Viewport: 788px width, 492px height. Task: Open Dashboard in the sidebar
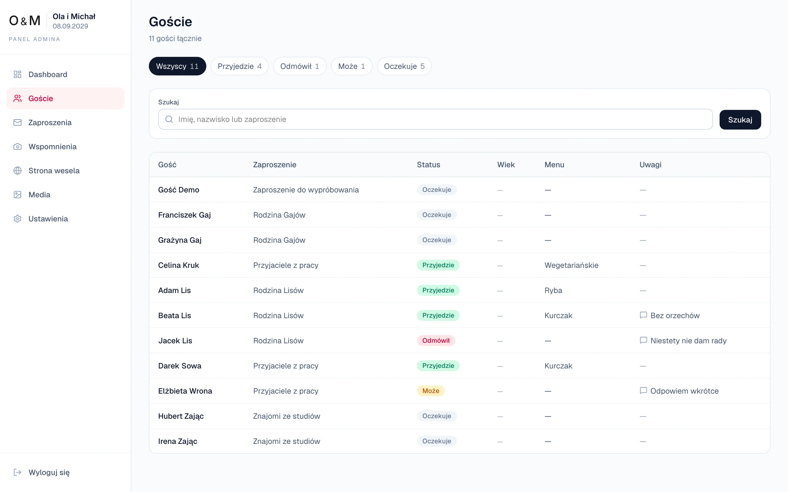coord(65,75)
